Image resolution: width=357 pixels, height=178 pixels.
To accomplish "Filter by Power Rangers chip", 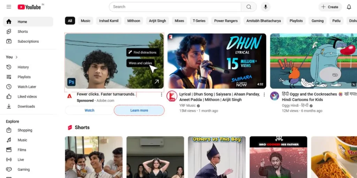I will [x=226, y=21].
